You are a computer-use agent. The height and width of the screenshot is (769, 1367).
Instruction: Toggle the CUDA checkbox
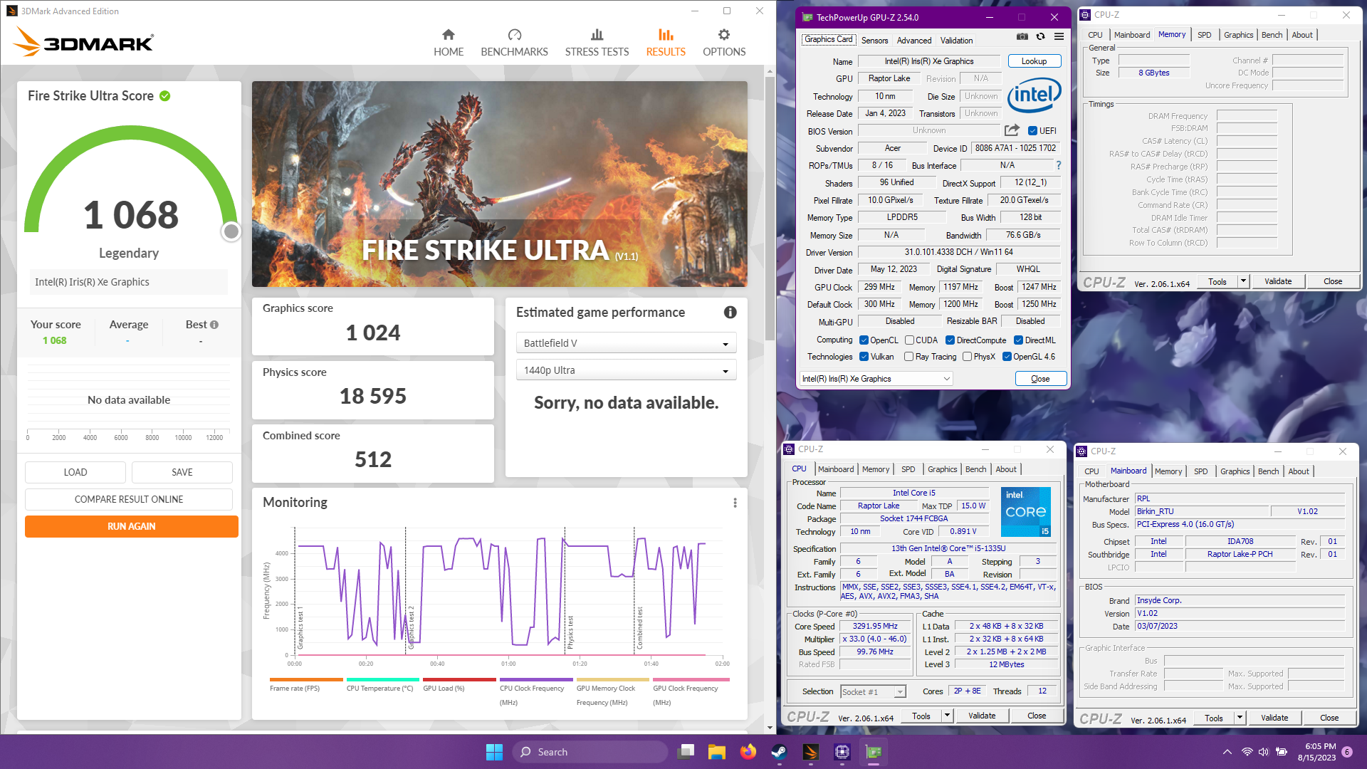(909, 340)
